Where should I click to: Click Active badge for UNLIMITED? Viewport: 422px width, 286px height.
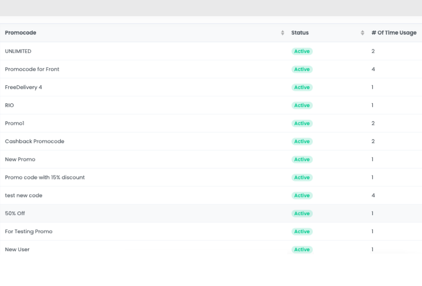[x=302, y=51]
